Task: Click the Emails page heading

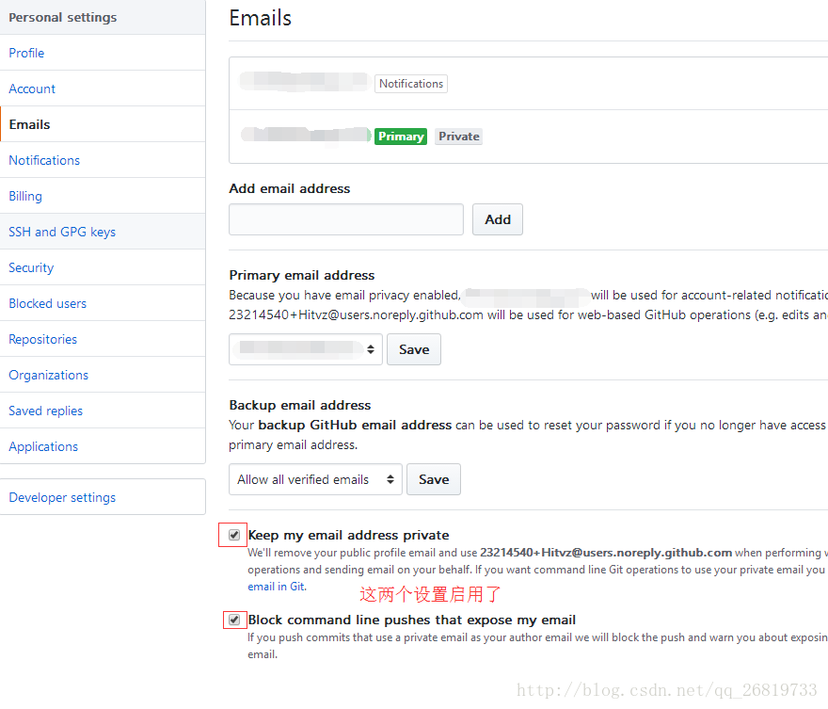Action: pyautogui.click(x=261, y=18)
